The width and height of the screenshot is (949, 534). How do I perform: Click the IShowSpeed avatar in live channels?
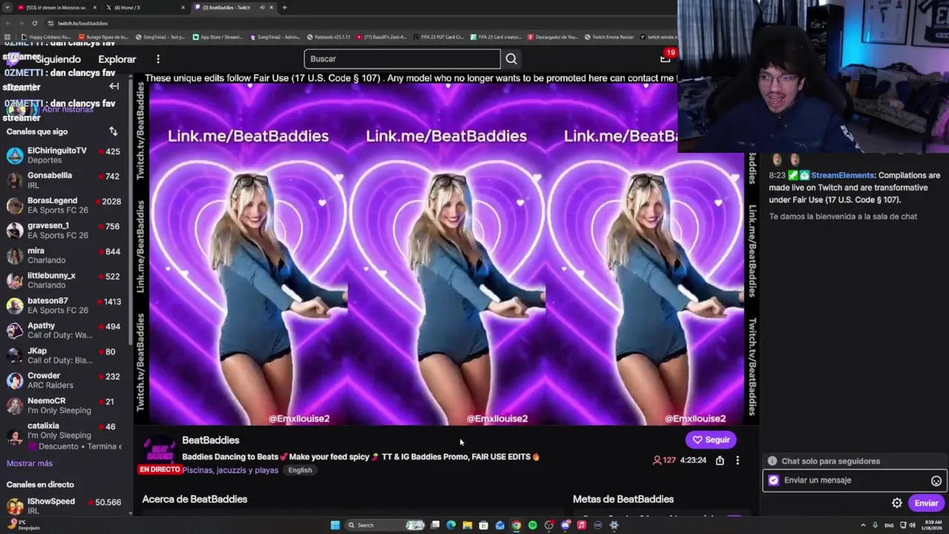click(x=15, y=506)
